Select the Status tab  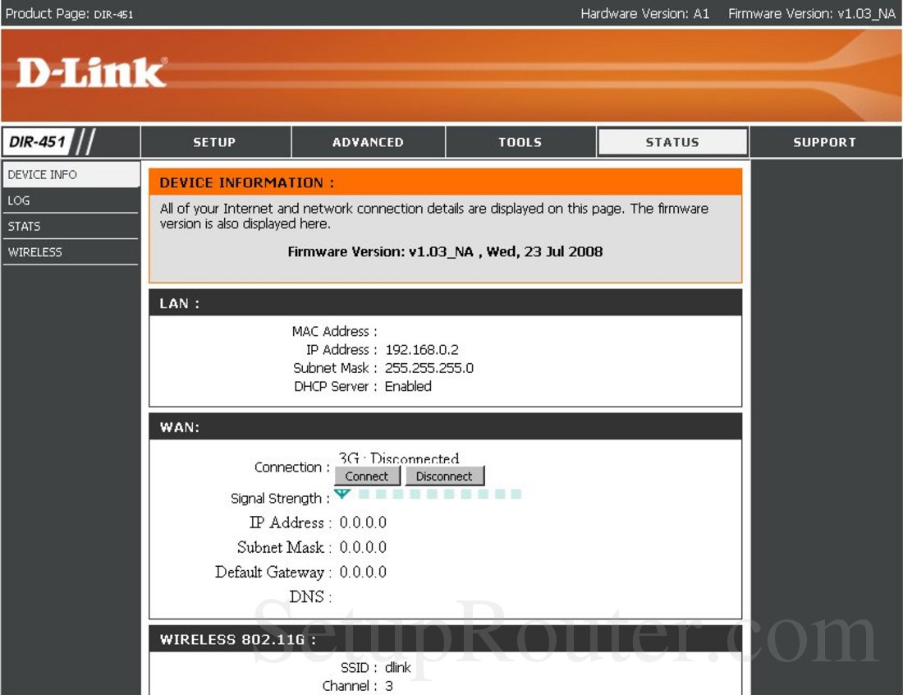click(672, 142)
